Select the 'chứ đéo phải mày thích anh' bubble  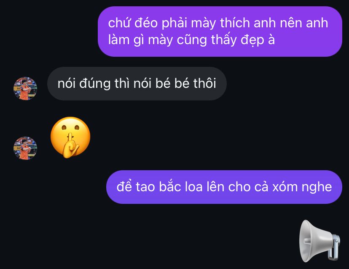pyautogui.click(x=220, y=32)
